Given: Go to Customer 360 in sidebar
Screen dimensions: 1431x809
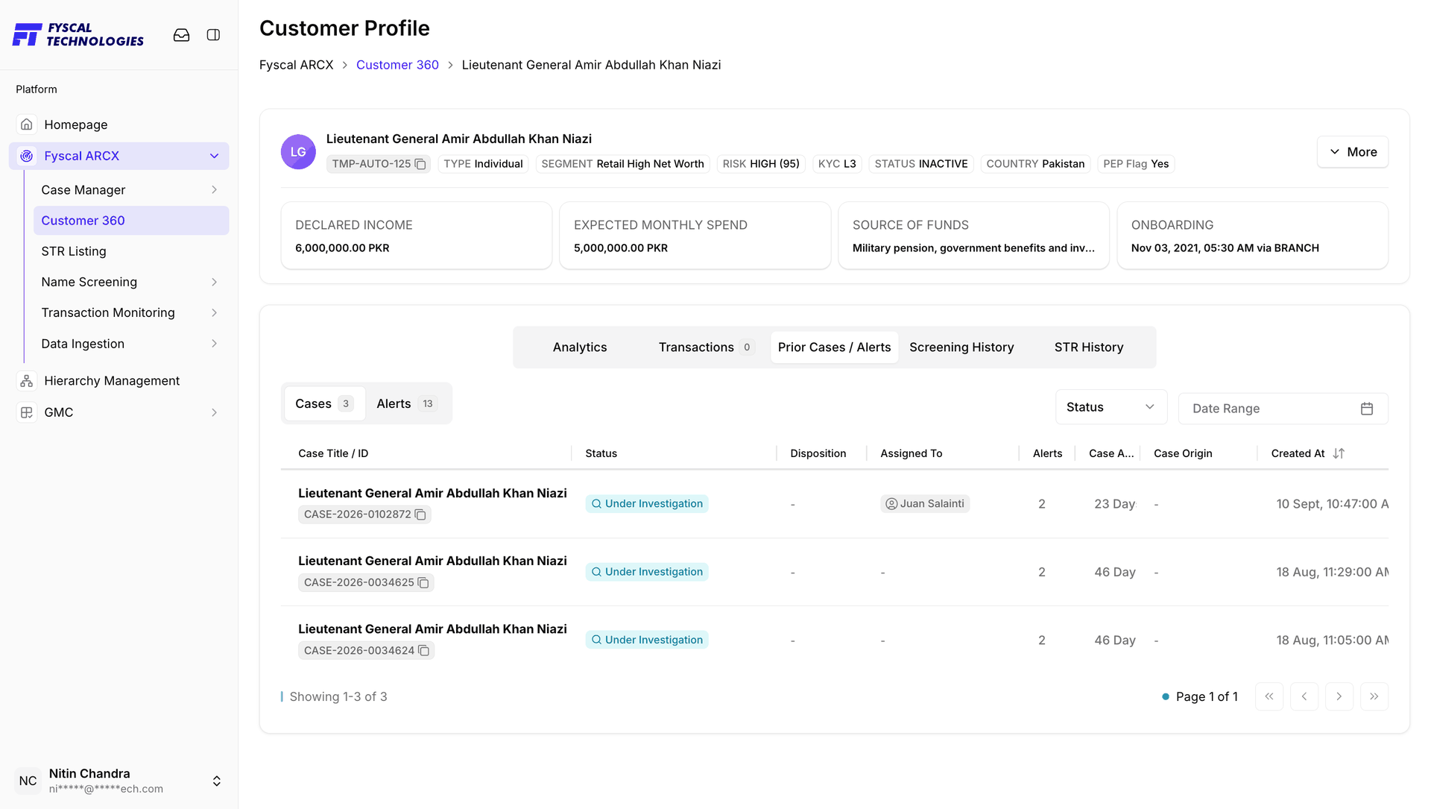Looking at the screenshot, I should (x=131, y=221).
